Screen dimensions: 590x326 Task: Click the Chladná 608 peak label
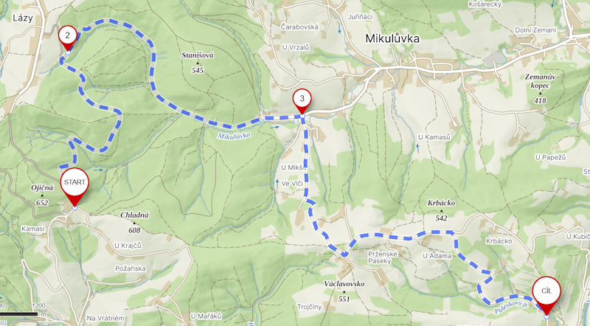click(134, 223)
